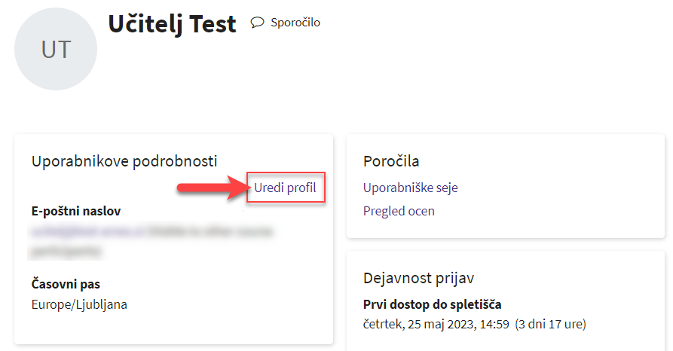Open the Uredi profil link
This screenshot has height=351, width=673.
[x=285, y=188]
